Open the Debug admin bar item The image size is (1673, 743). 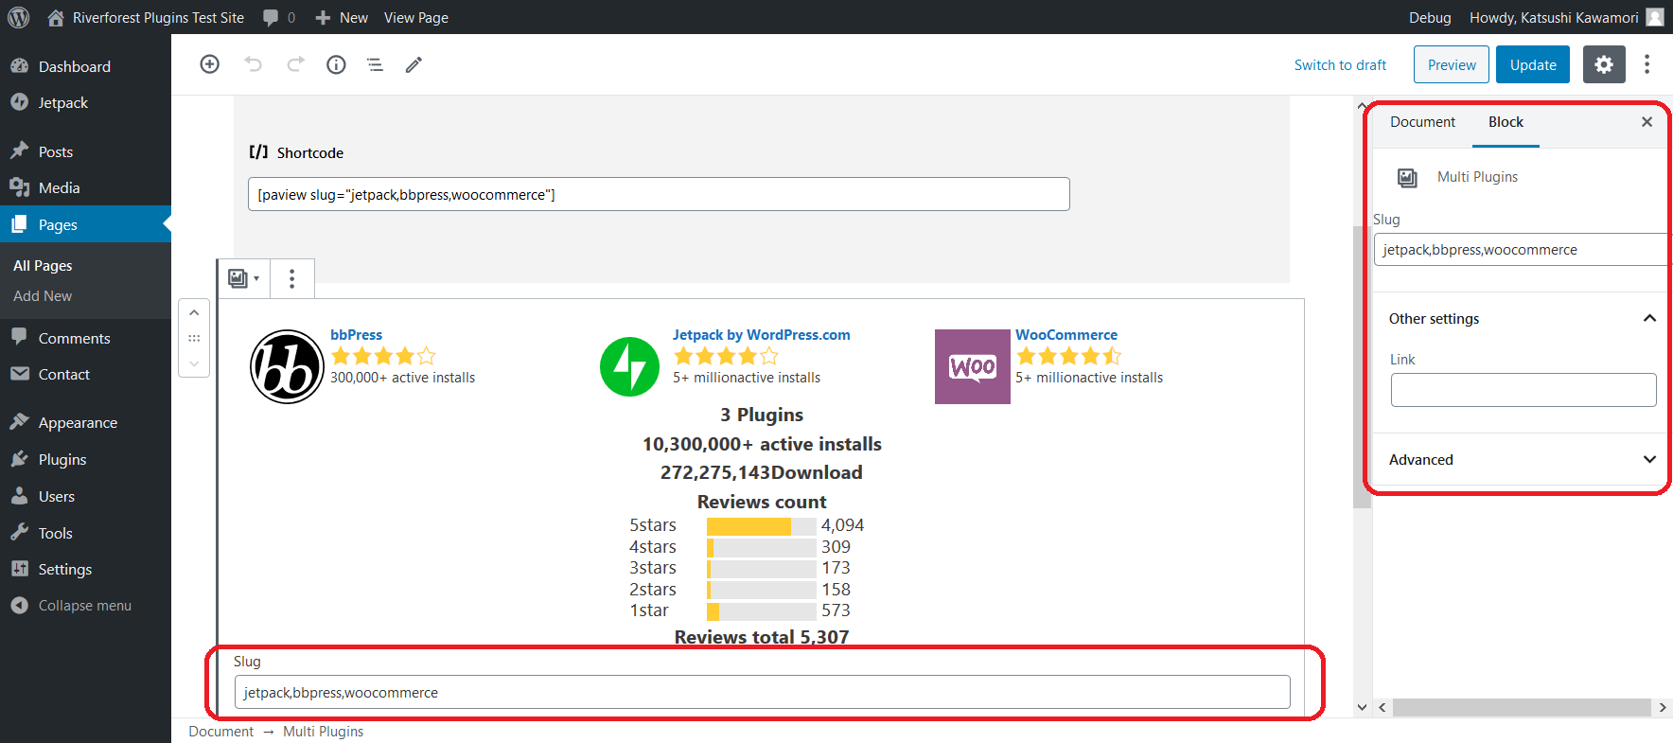[1430, 17]
